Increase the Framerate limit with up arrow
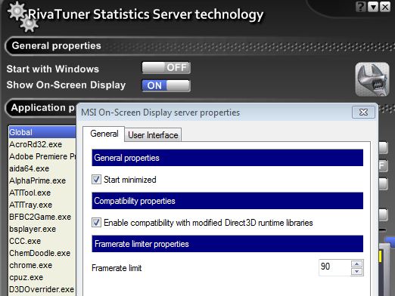Image resolution: width=395 pixels, height=296 pixels. (x=356, y=264)
